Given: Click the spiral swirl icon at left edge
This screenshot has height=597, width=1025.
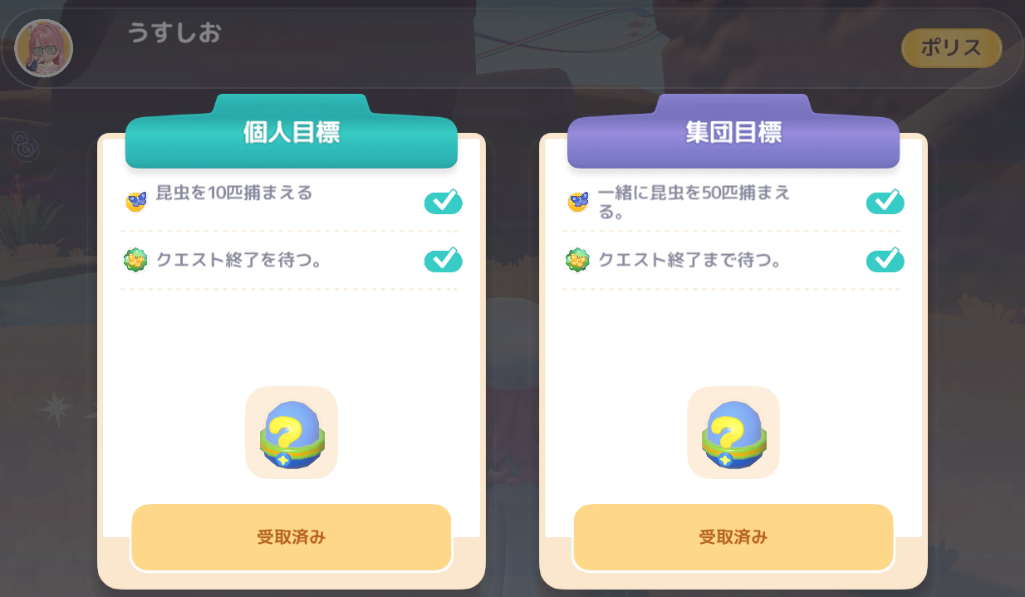Looking at the screenshot, I should pyautogui.click(x=26, y=146).
